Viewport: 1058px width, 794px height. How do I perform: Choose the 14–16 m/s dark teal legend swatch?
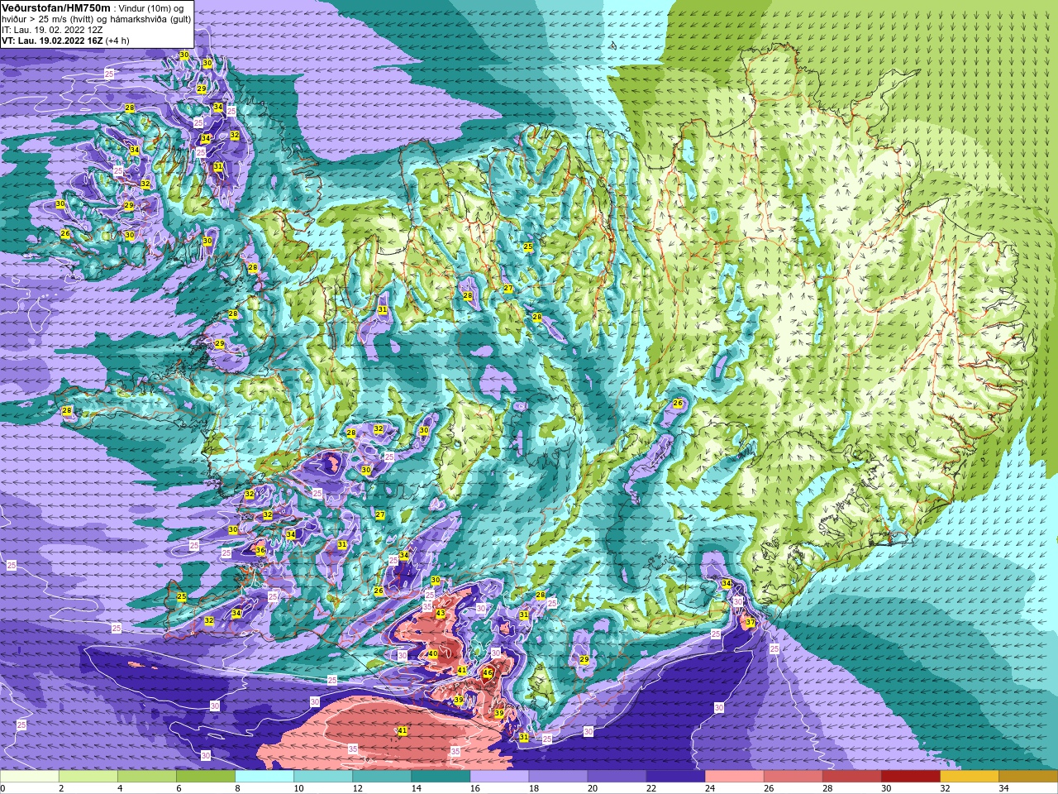[441, 777]
